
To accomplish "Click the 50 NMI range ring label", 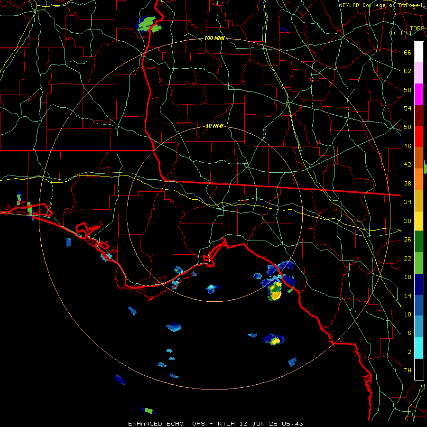I will pos(214,126).
